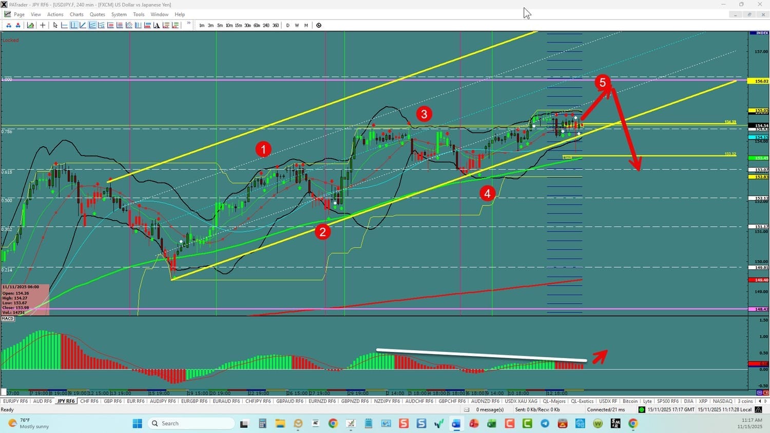The width and height of the screenshot is (770, 433).
Task: Open Google Chrome from taskbar
Action: click(x=333, y=423)
